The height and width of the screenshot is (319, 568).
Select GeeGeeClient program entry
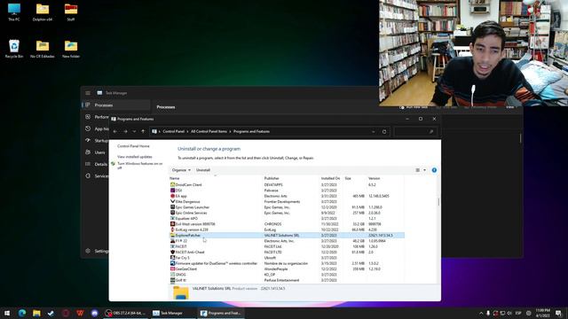pyautogui.click(x=287, y=269)
